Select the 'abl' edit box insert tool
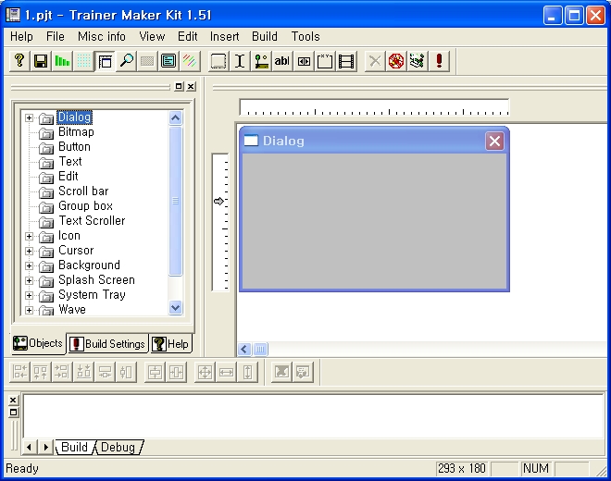The height and width of the screenshot is (481, 611). (282, 61)
